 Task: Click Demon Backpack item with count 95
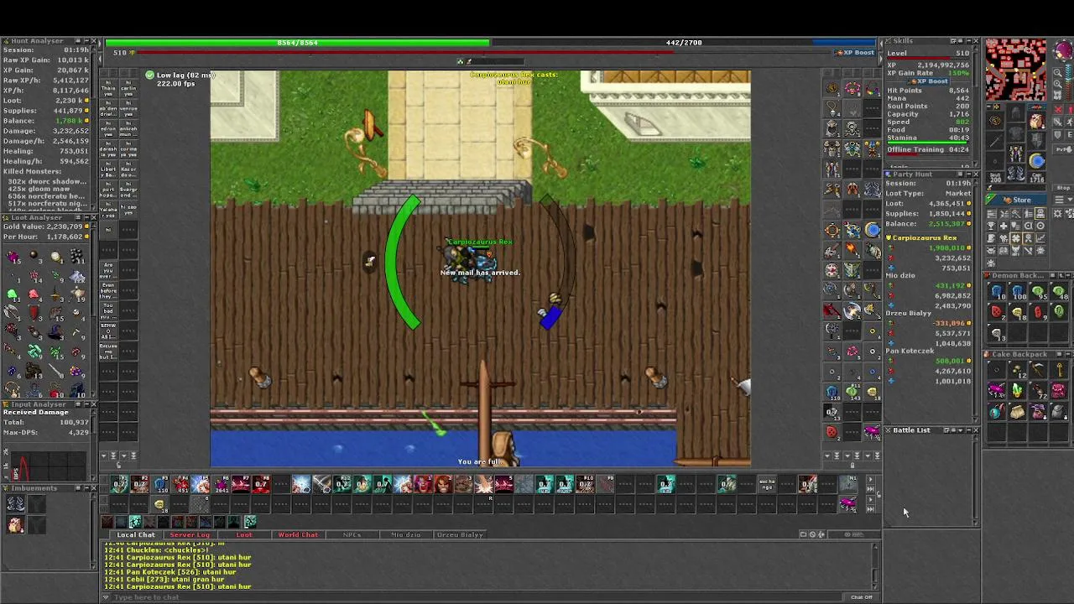pyautogui.click(x=1038, y=290)
